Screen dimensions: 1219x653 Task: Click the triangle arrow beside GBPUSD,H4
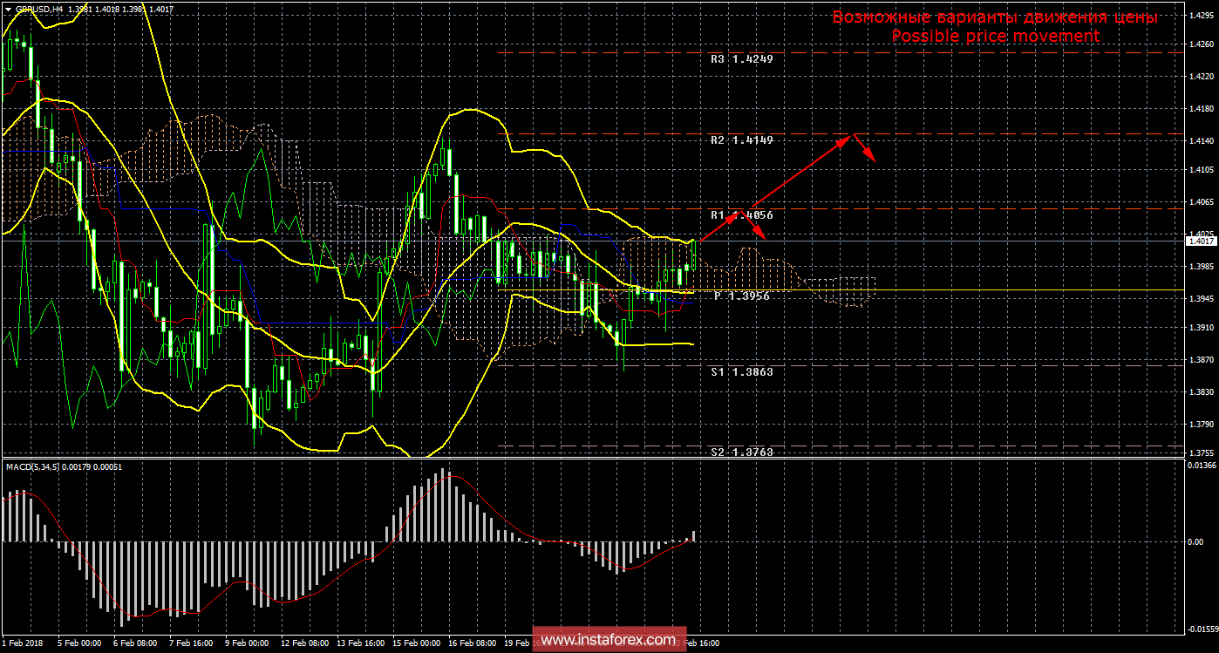[8, 9]
